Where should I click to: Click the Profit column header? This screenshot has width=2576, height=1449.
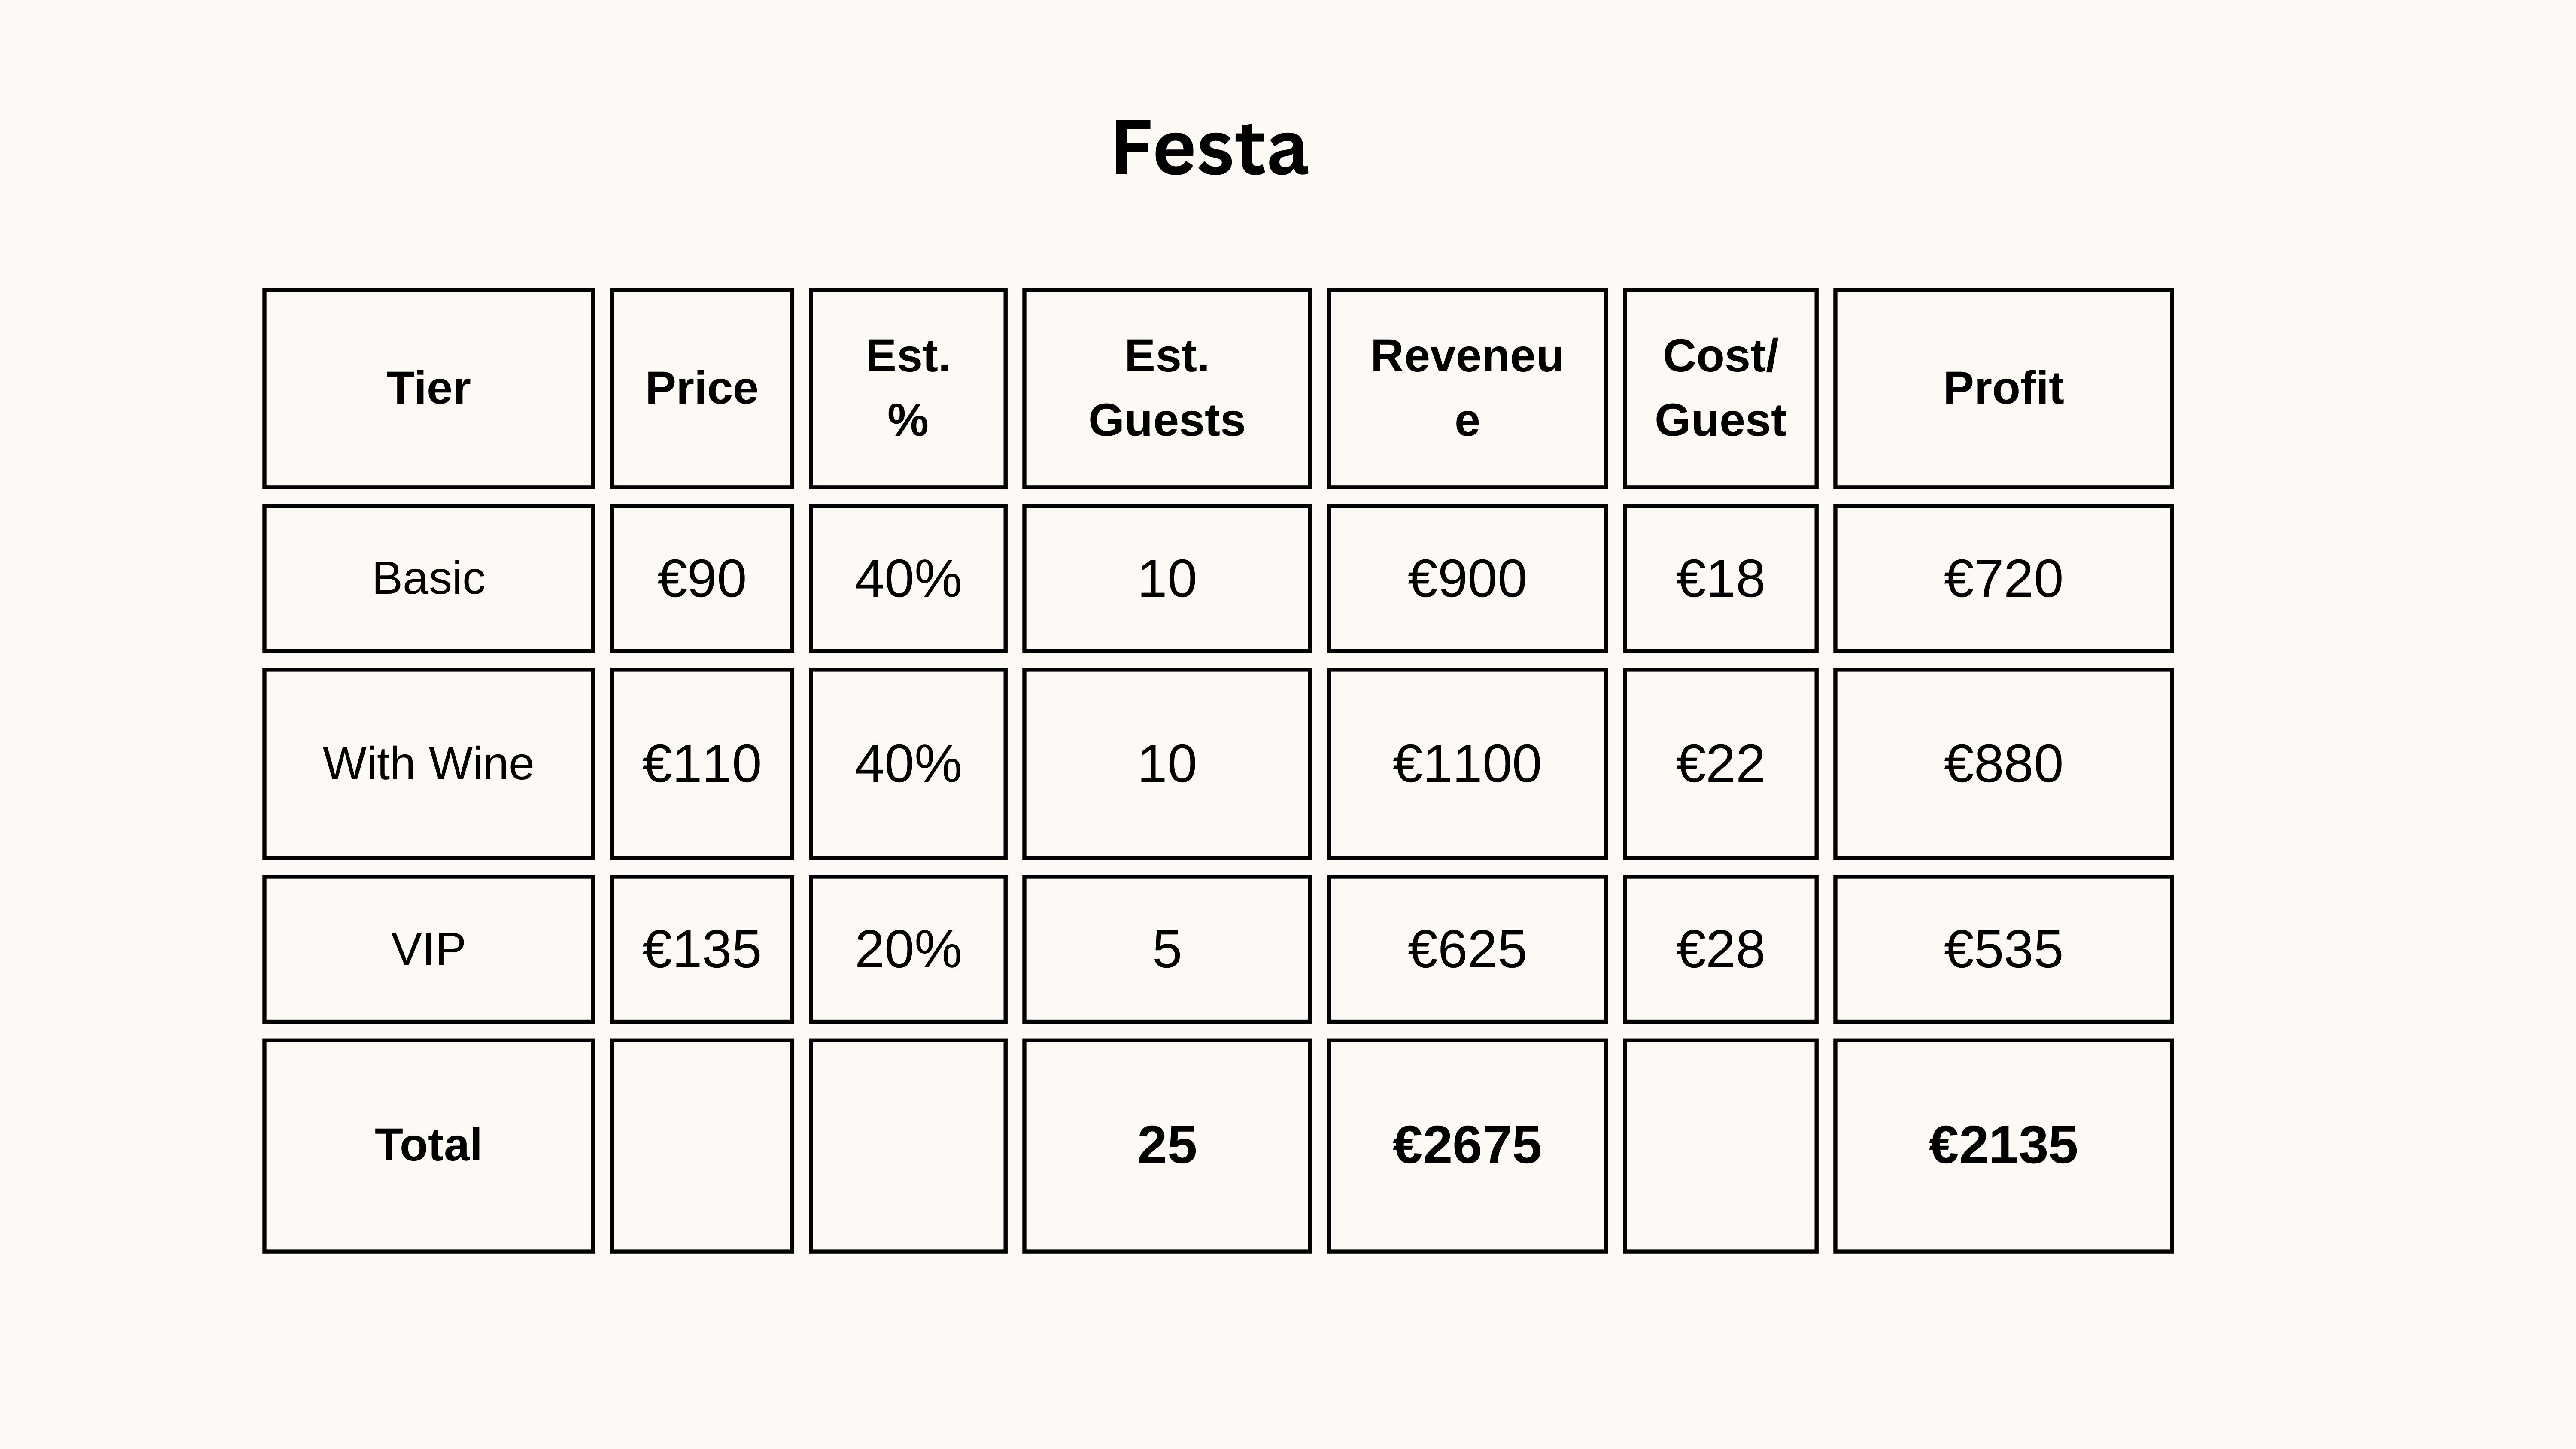click(x=2003, y=388)
